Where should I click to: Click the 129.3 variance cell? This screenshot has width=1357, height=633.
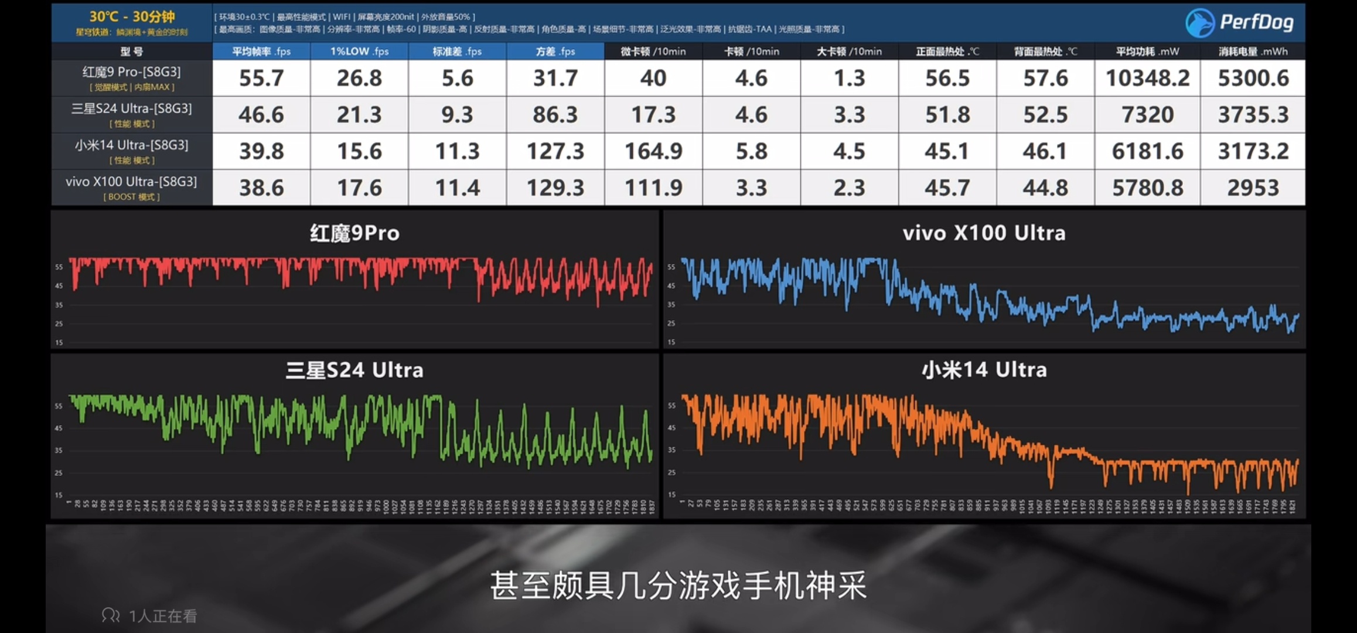pyautogui.click(x=555, y=188)
